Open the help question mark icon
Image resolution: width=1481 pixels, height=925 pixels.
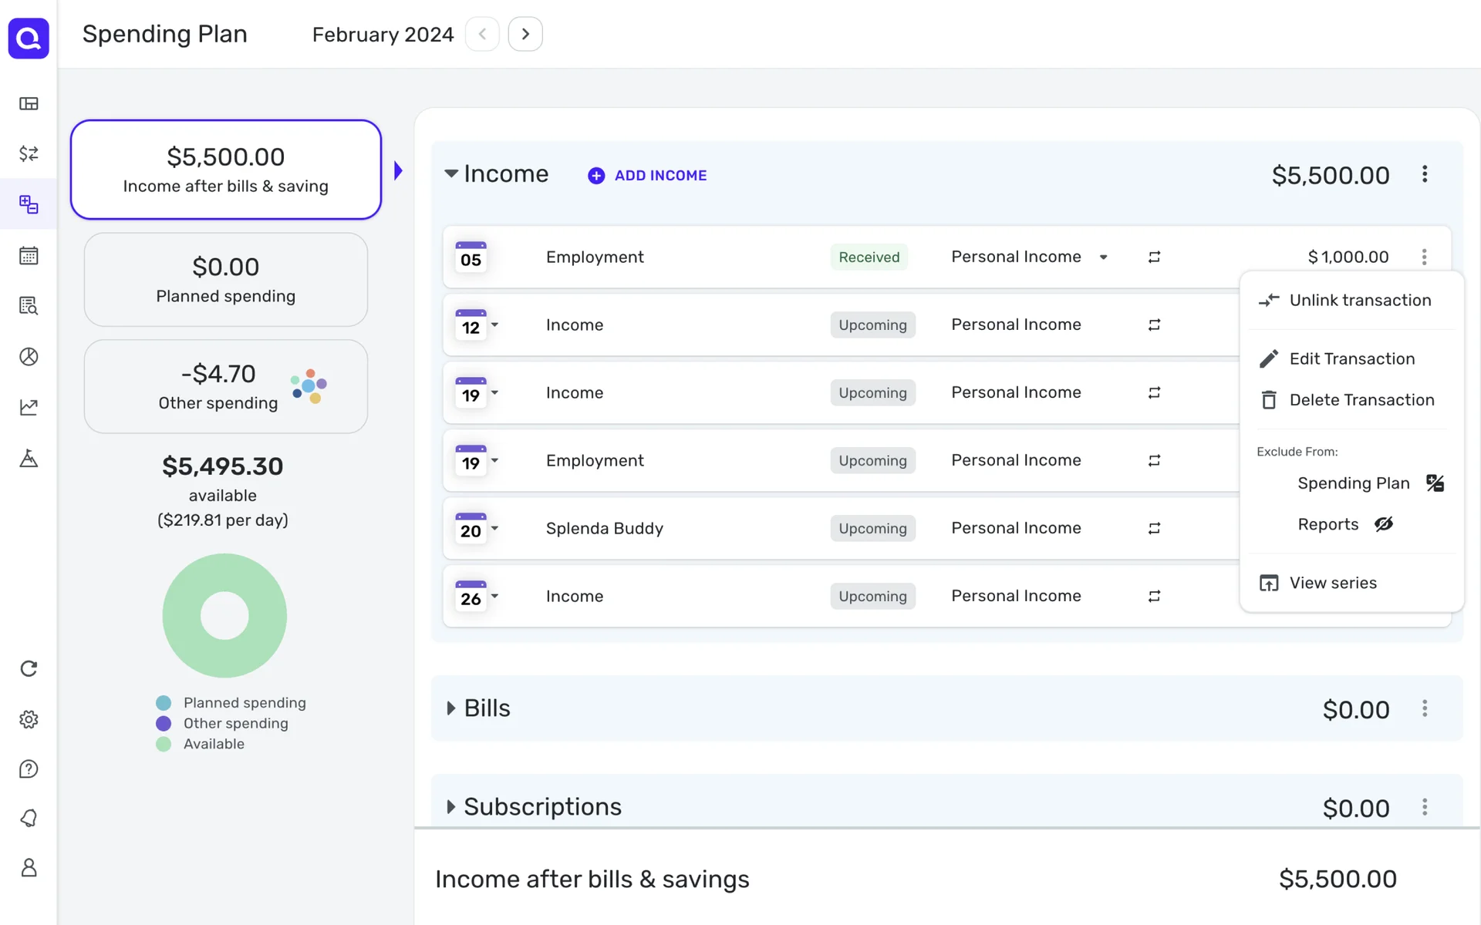pos(29,769)
